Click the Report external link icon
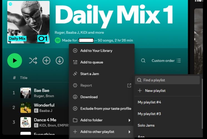The width and height of the screenshot is (207, 139). (x=129, y=85)
